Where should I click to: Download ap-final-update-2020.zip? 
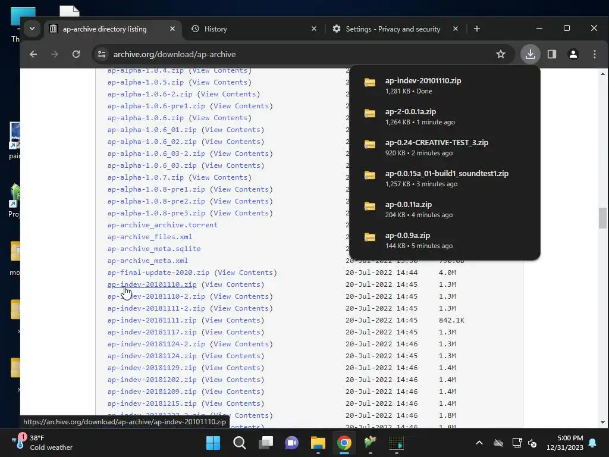158,273
